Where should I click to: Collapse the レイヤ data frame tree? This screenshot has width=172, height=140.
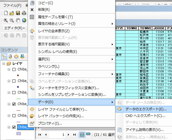4,64
